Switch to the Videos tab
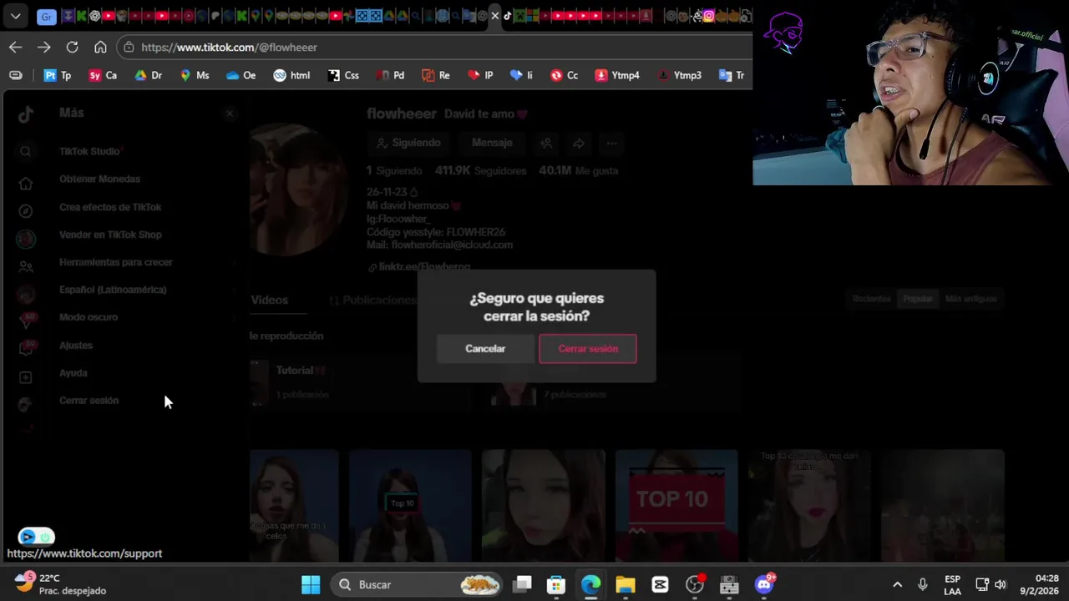This screenshot has height=601, width=1069. click(269, 300)
